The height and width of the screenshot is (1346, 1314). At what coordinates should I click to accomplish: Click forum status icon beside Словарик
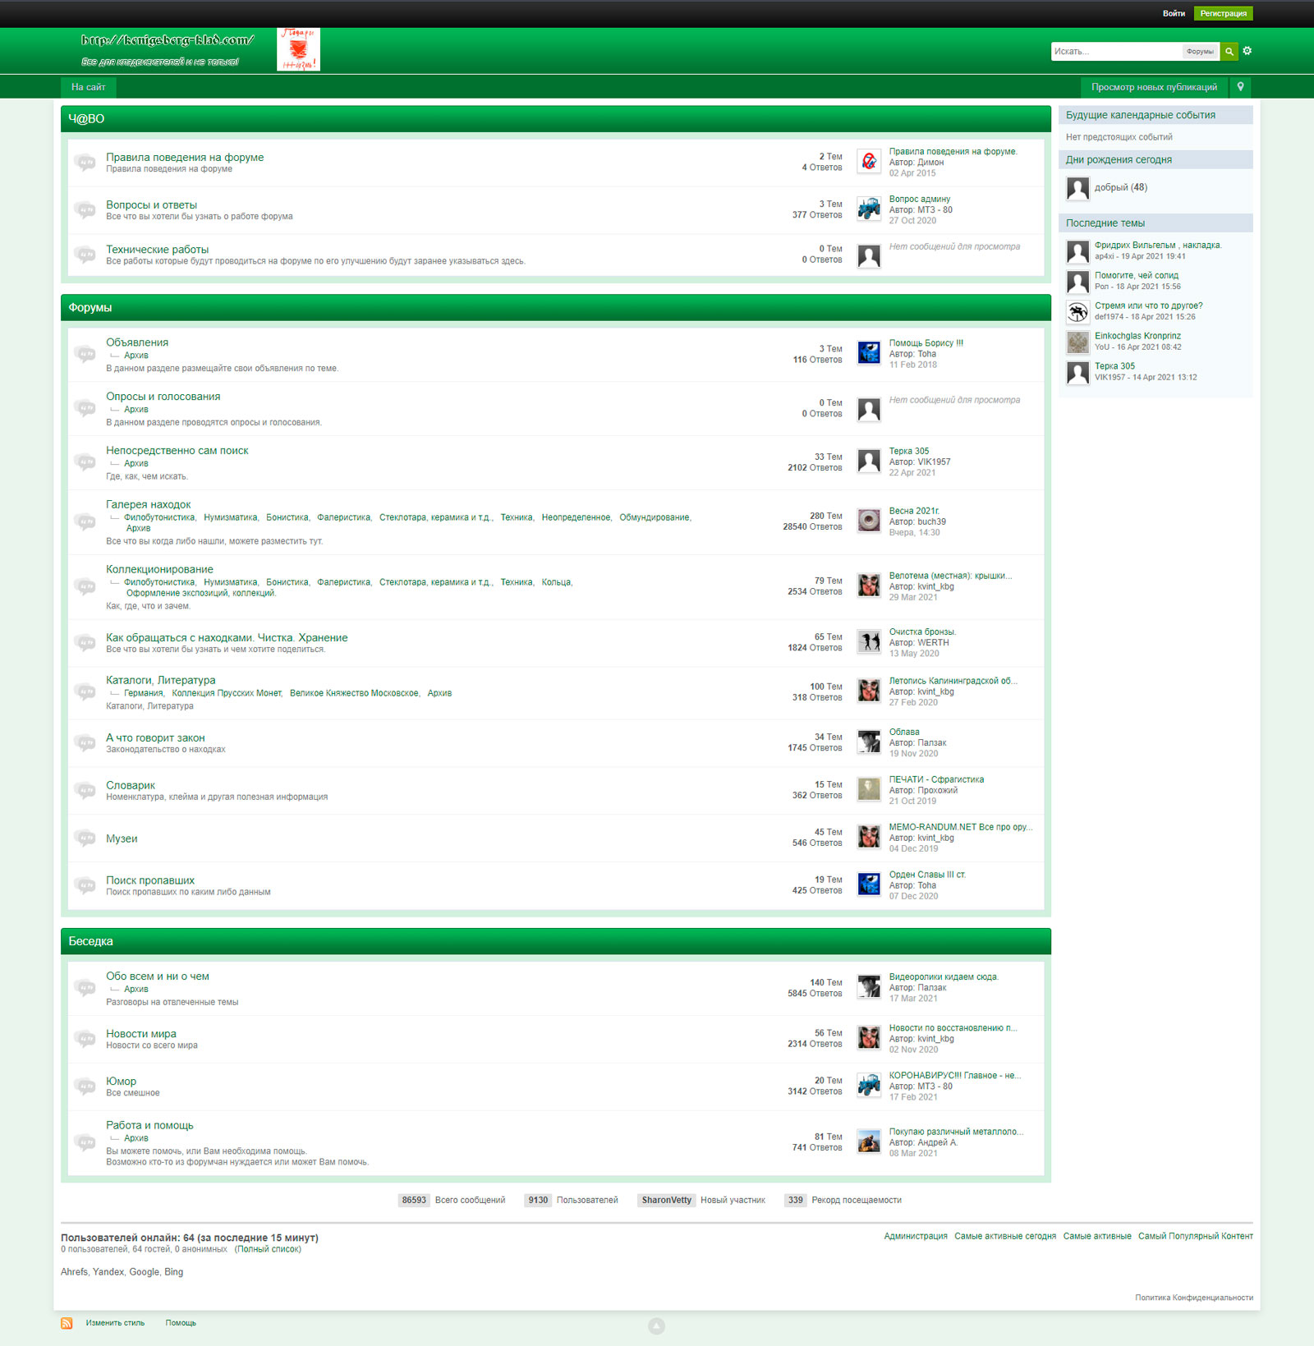85,790
